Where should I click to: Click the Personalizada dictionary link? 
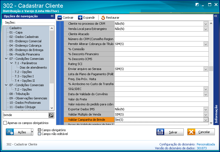tap(206, 144)
